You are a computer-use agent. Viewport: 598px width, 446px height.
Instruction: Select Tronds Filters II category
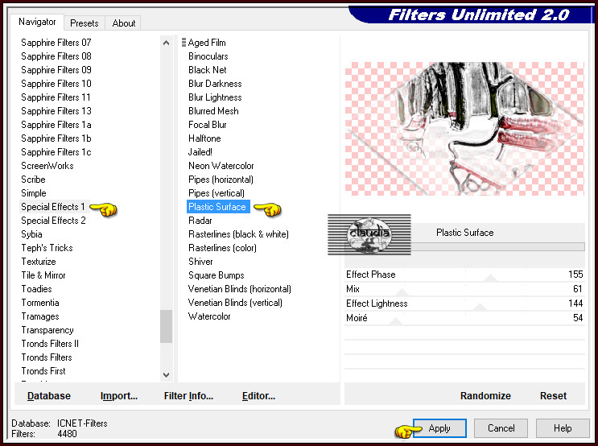[50, 344]
